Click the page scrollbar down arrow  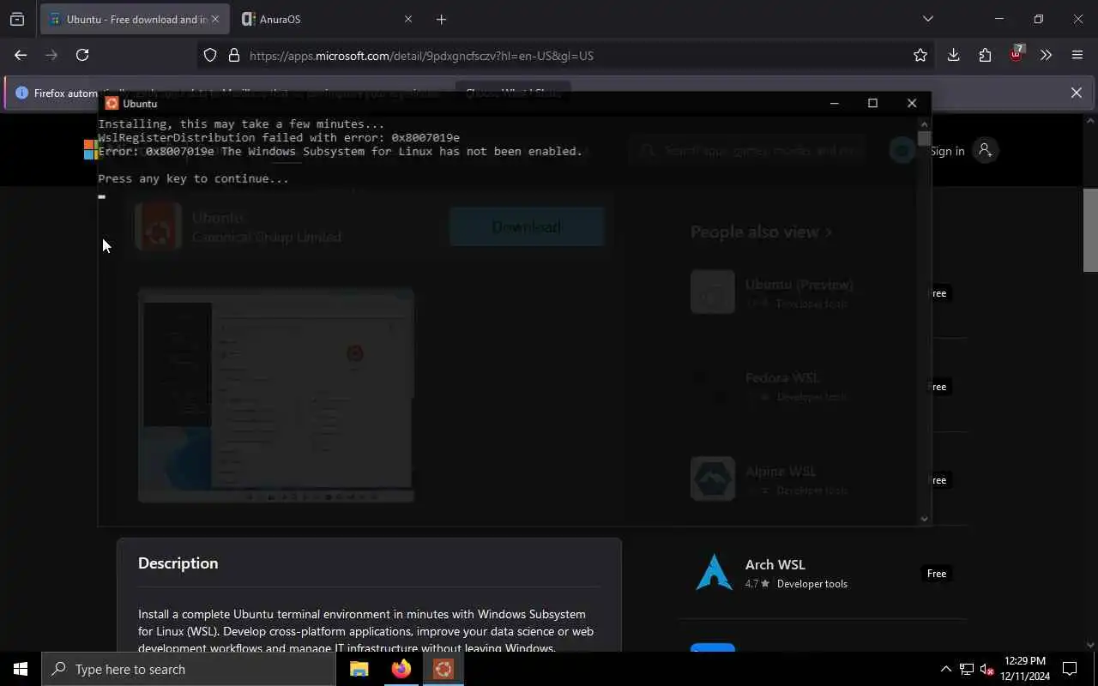[x=1090, y=645]
